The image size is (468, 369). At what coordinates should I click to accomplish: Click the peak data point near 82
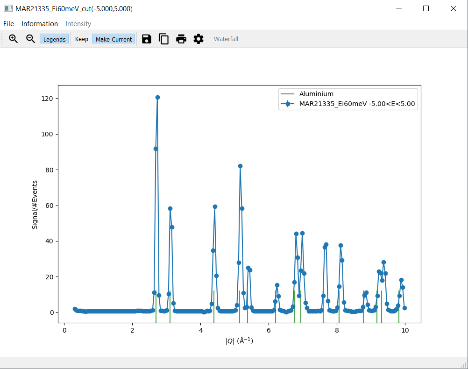coord(240,166)
